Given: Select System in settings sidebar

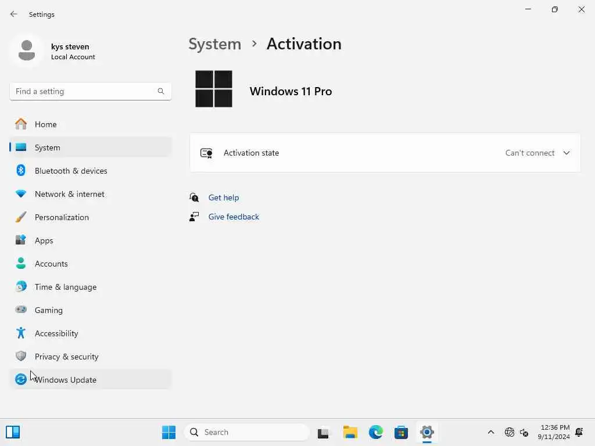Looking at the screenshot, I should click(90, 148).
